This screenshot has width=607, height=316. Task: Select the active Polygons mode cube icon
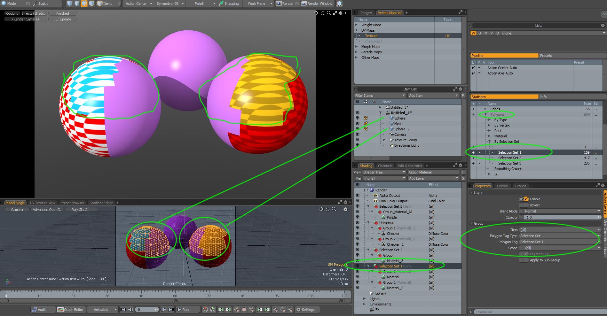(84, 4)
